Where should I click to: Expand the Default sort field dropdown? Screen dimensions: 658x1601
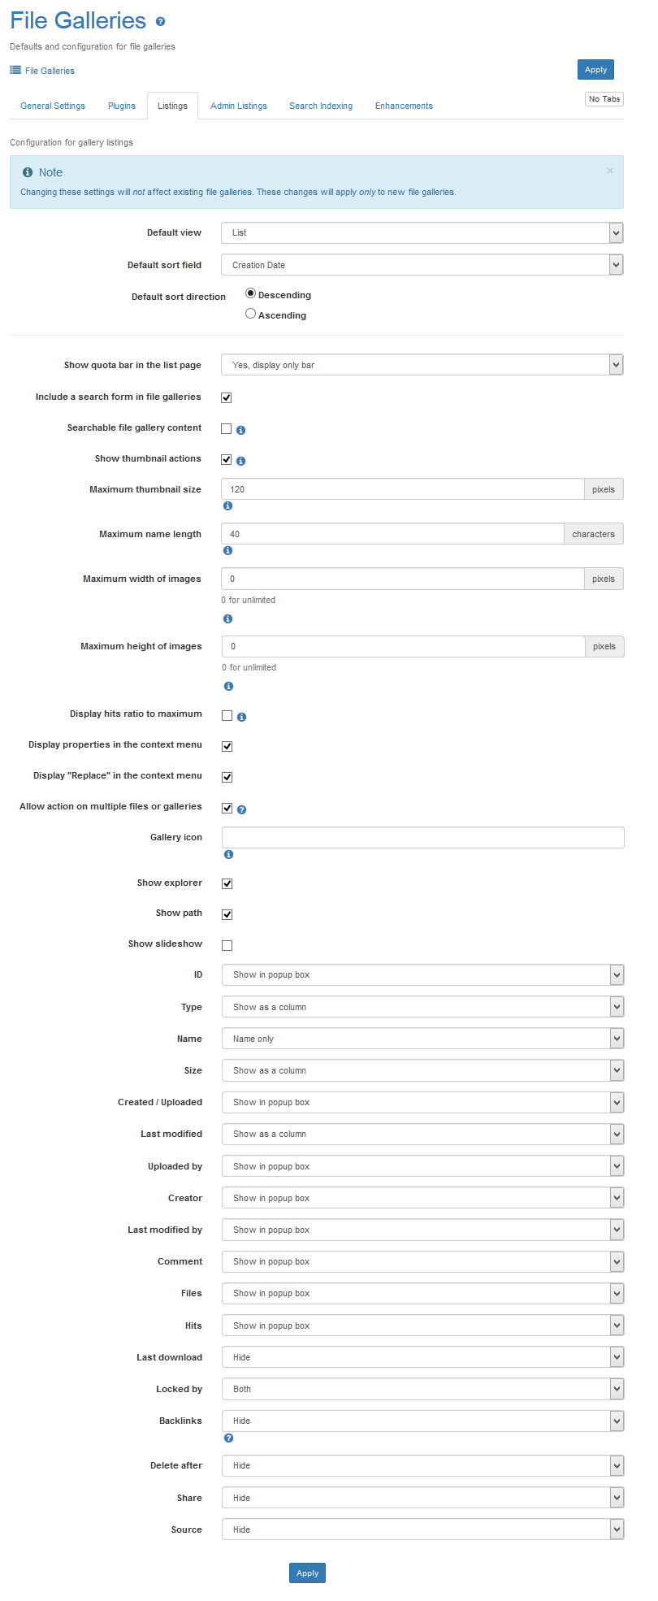point(422,265)
